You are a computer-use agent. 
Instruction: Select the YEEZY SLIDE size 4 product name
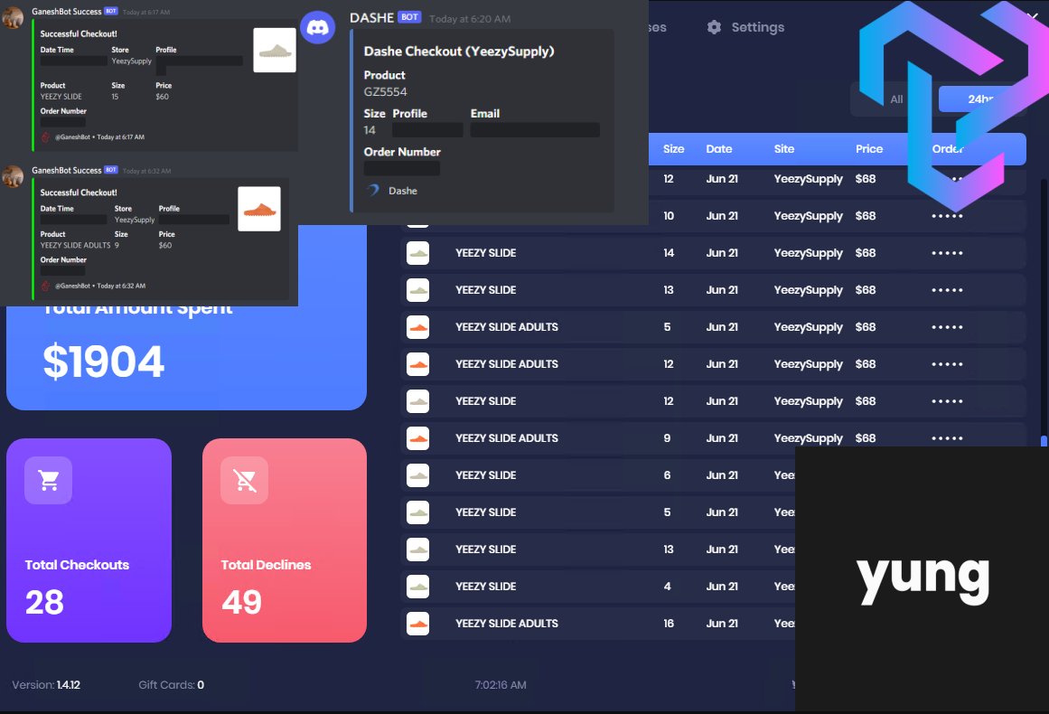486,587
